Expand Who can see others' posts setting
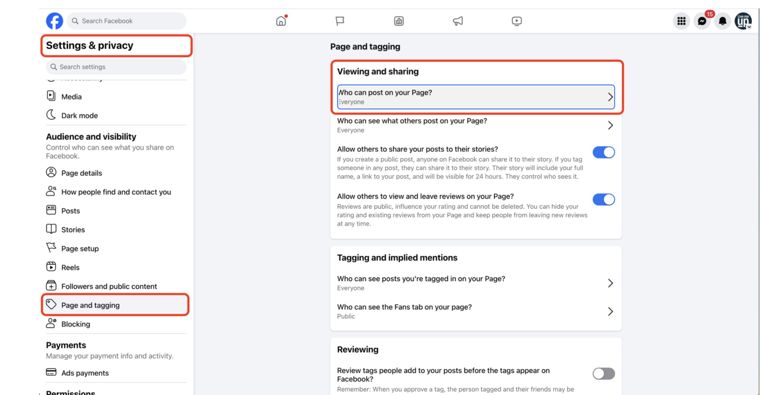Screen dimensions: 761x395 (x=476, y=125)
